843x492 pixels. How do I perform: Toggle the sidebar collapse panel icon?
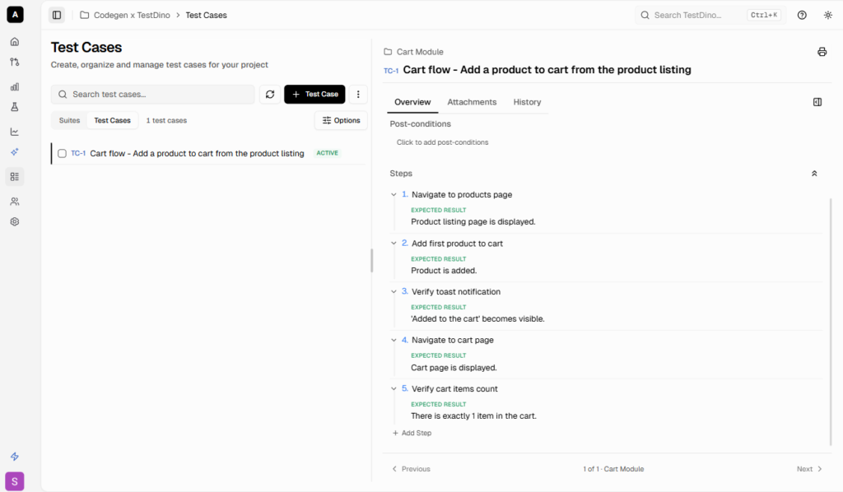point(57,15)
